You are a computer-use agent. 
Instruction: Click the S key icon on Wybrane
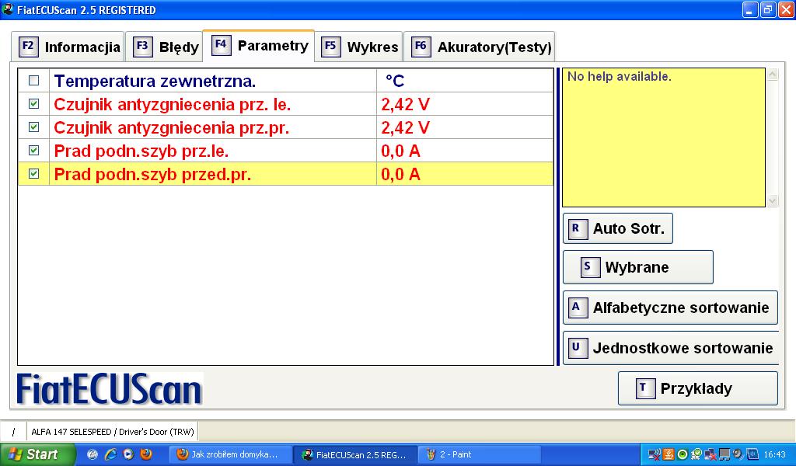(x=589, y=267)
